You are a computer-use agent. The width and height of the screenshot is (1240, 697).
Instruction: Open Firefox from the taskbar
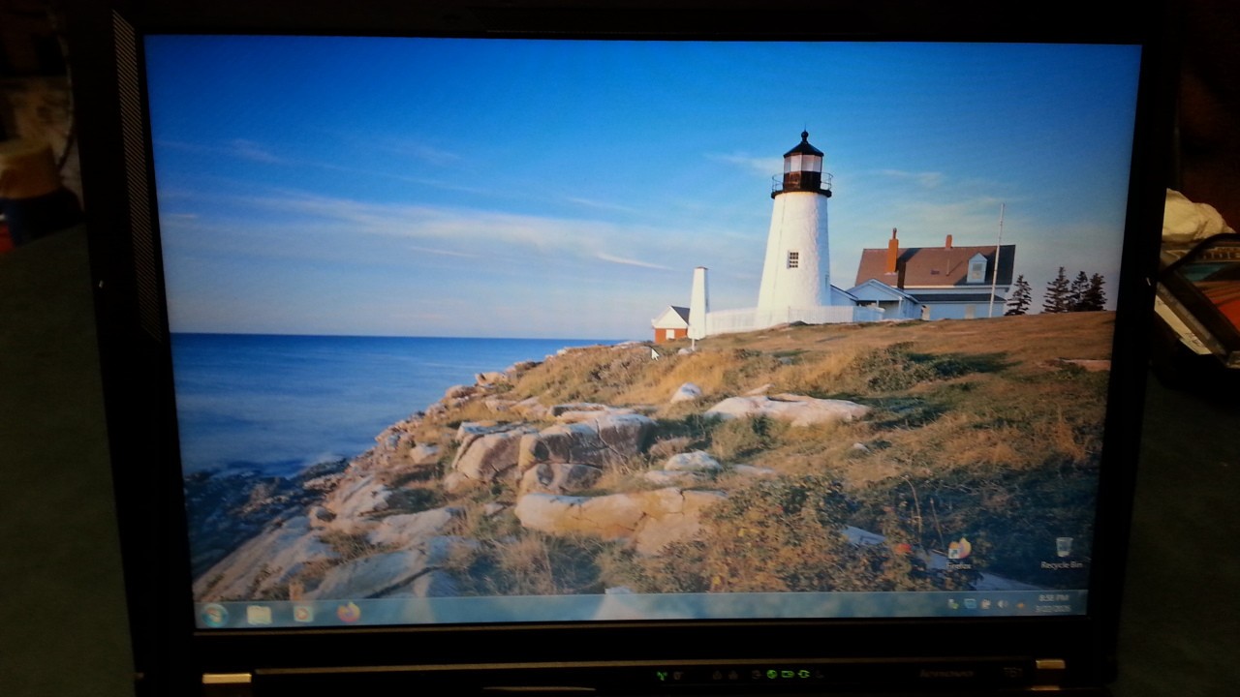click(x=348, y=612)
